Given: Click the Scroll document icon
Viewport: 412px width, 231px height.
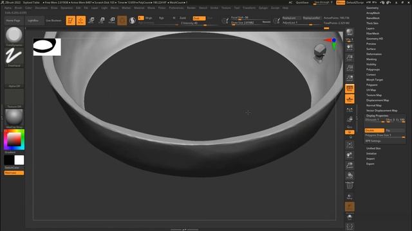Looking at the screenshot, I should (350, 47).
